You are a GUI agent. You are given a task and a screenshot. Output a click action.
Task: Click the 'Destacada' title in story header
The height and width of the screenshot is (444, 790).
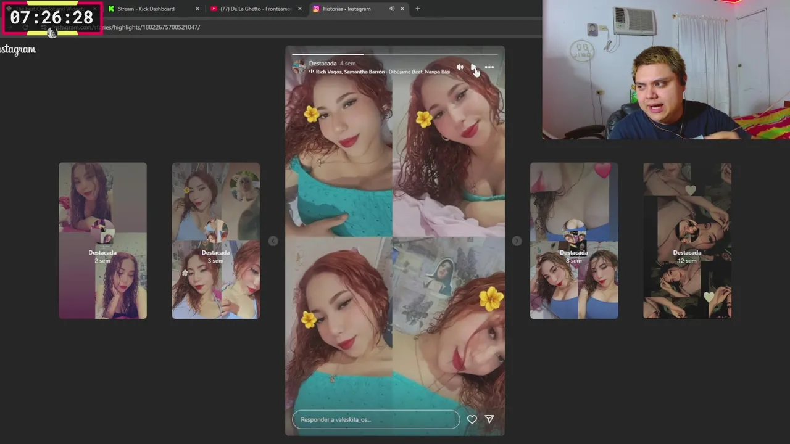323,64
